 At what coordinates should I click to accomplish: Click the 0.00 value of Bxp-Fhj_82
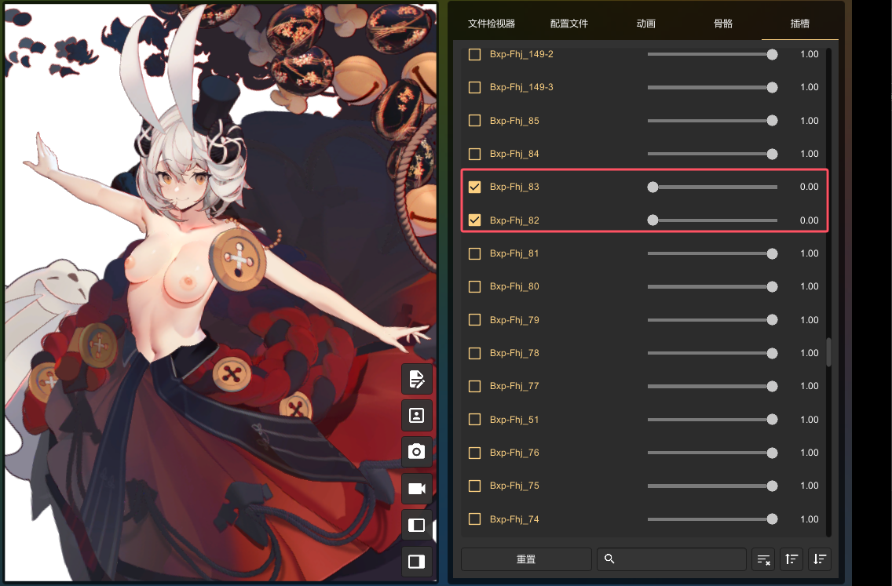pyautogui.click(x=809, y=220)
